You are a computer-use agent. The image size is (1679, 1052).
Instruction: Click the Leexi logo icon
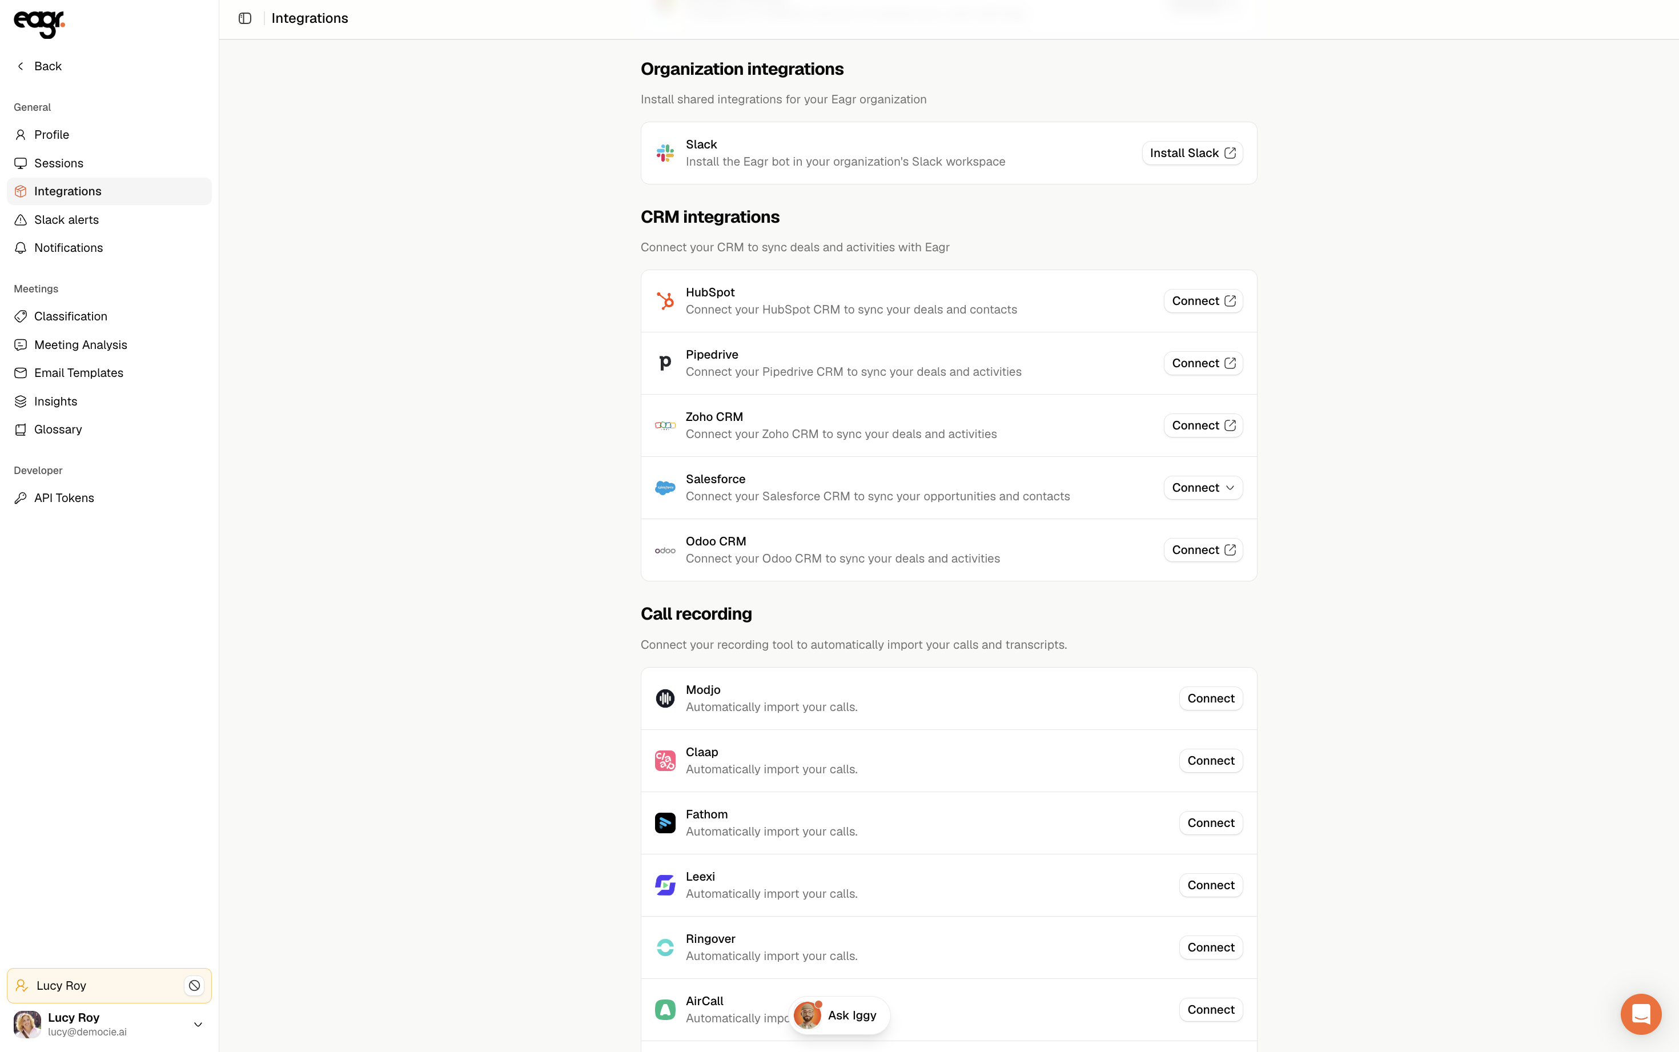point(665,885)
